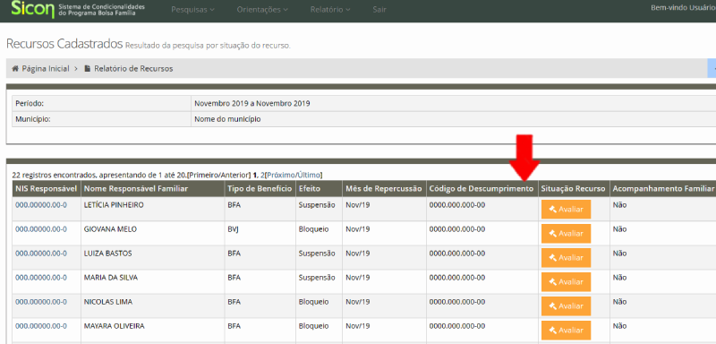716x344 pixels.
Task: Click the period value Novembro 2019 a Novembro 2019
Action: pyautogui.click(x=252, y=103)
